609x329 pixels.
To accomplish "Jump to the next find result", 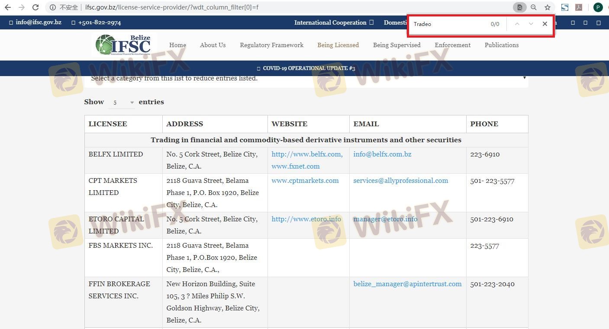I will coord(531,24).
